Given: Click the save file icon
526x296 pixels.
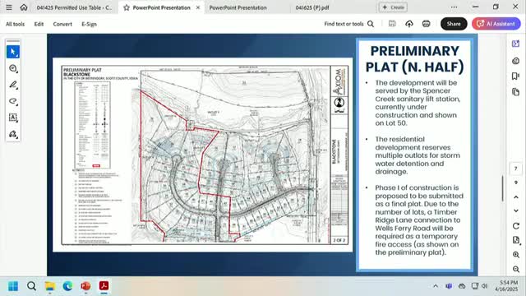Looking at the screenshot, I should pyautogui.click(x=392, y=24).
